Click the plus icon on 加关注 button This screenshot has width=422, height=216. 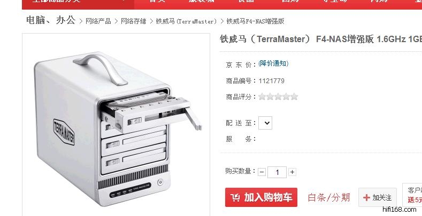(x=366, y=198)
